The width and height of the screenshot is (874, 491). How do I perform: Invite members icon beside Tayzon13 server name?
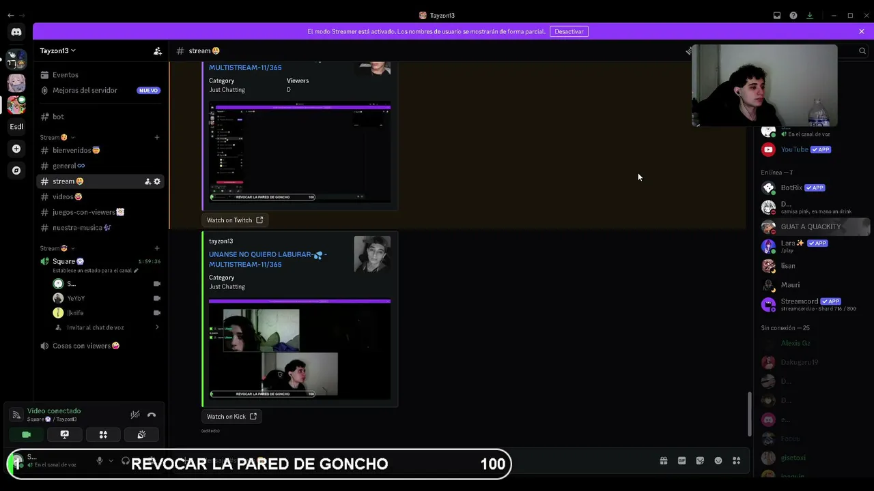click(158, 50)
